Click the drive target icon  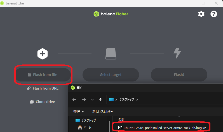(x=111, y=54)
